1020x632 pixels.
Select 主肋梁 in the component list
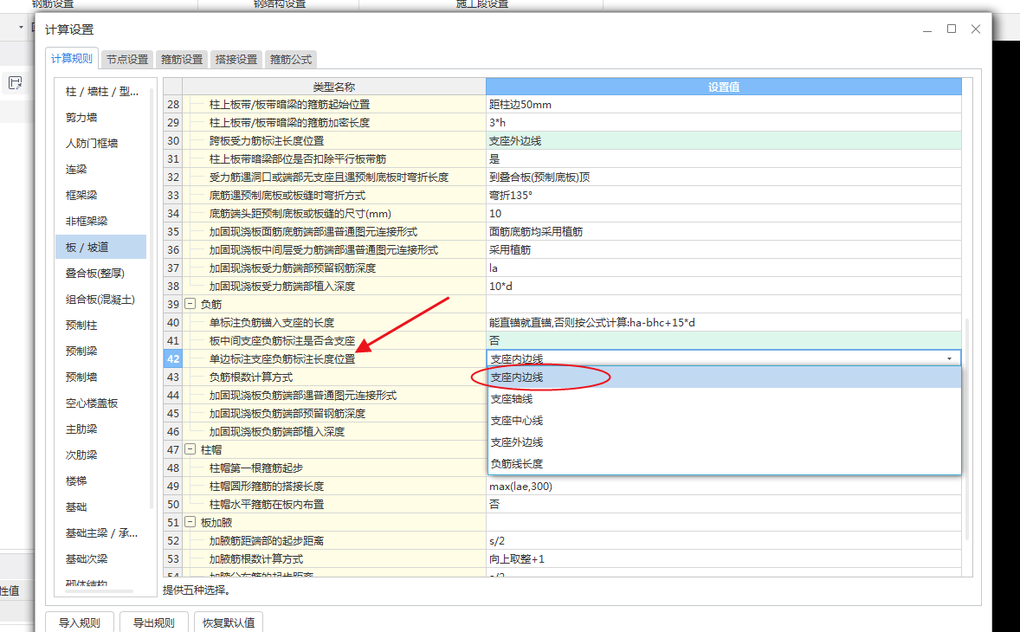pyautogui.click(x=101, y=429)
